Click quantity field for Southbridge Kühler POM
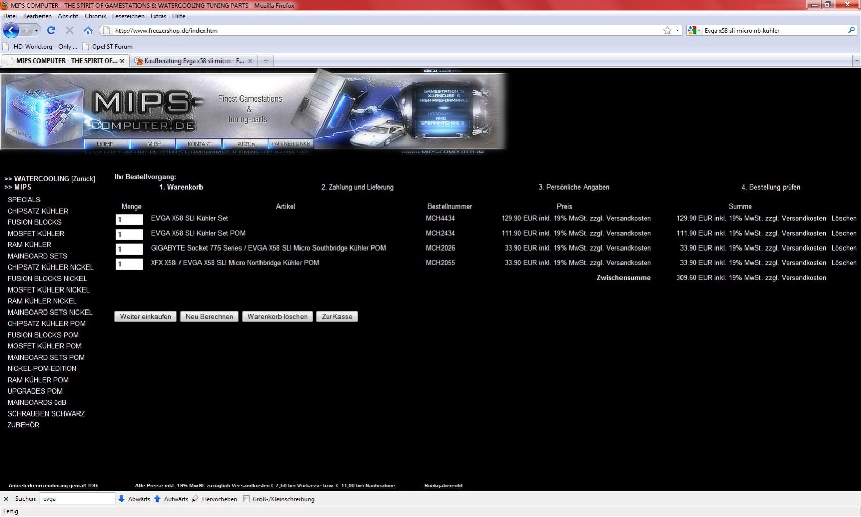This screenshot has width=861, height=517. (x=129, y=249)
